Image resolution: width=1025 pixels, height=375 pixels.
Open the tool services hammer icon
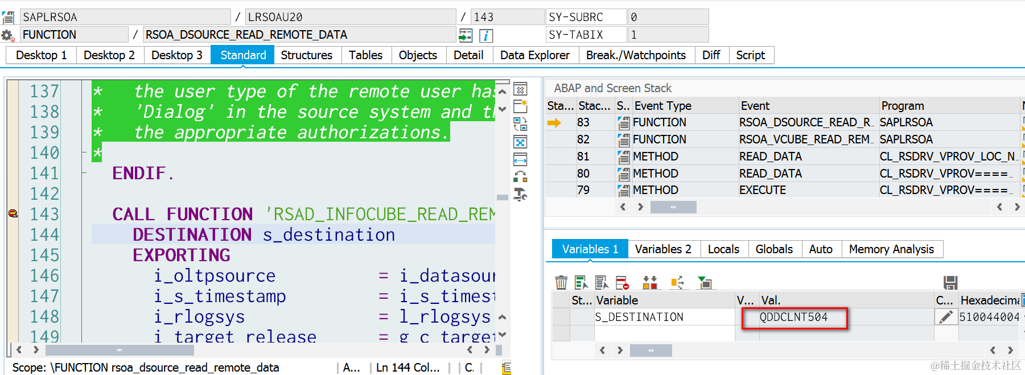(x=520, y=195)
